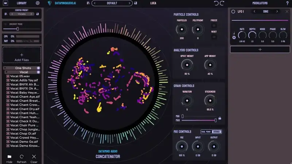Open the DEFAULT preset name selector
292x164 pixels.
click(x=112, y=3)
